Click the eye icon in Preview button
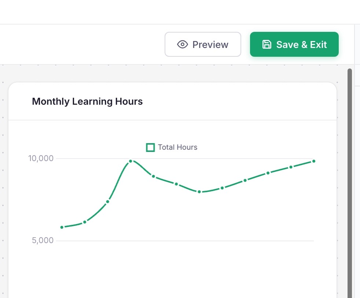Screen dimensions: 360x298 [x=183, y=44]
